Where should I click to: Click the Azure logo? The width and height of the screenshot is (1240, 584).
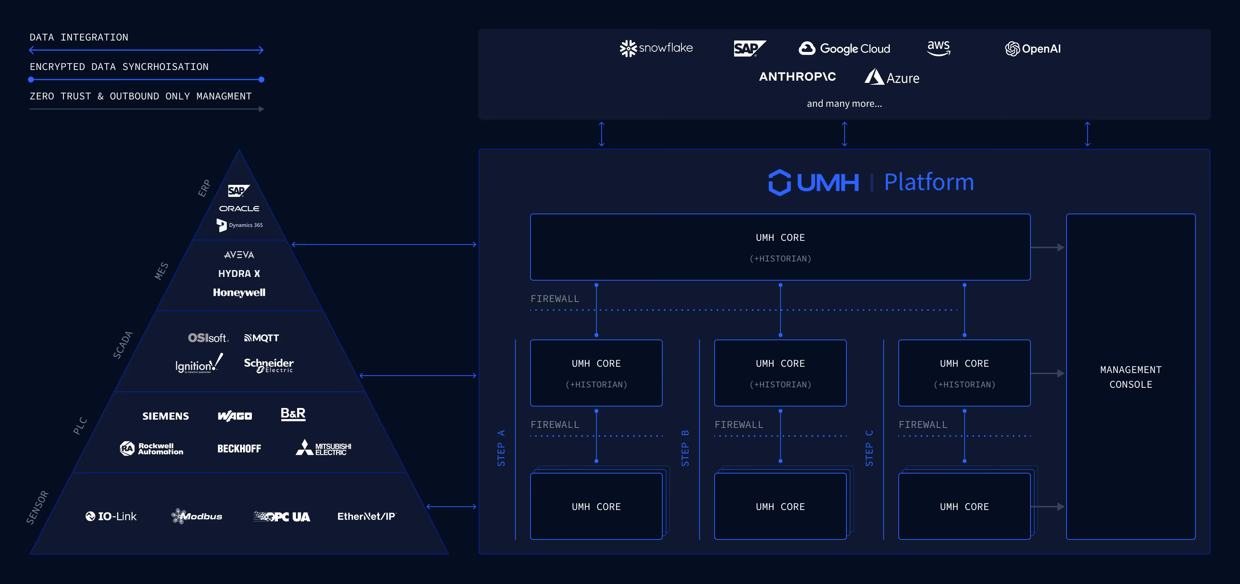pyautogui.click(x=892, y=78)
